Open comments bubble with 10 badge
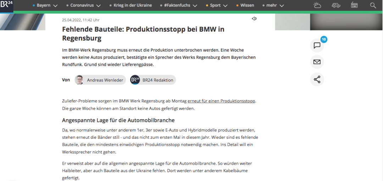The image size is (383, 181). pyautogui.click(x=317, y=45)
